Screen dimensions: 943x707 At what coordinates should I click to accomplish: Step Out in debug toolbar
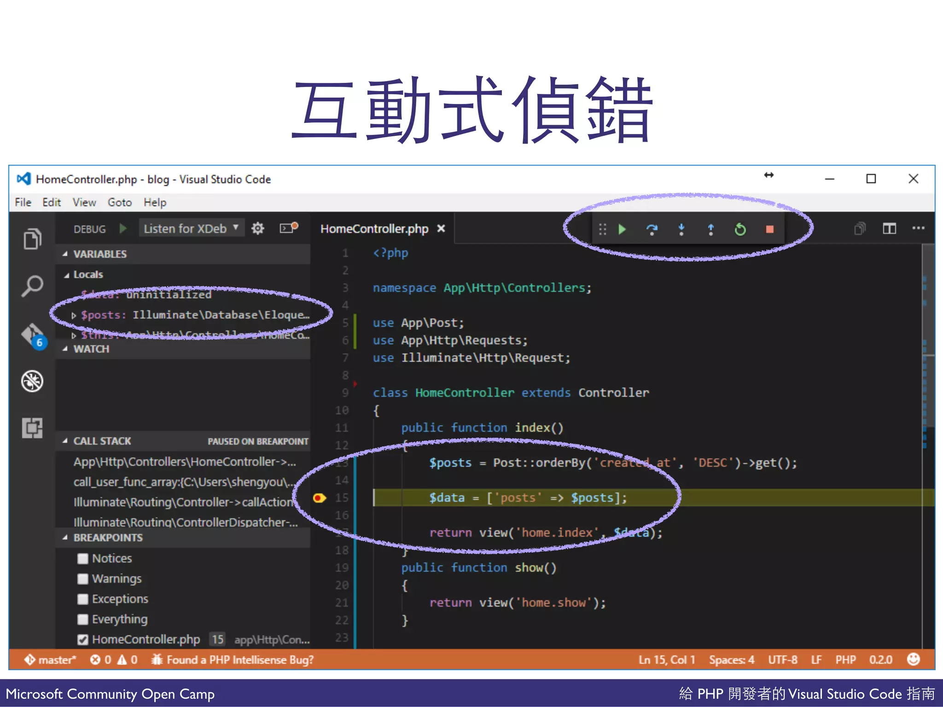click(711, 229)
